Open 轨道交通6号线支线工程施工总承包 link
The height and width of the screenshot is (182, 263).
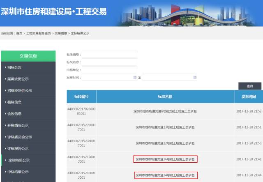165,111
